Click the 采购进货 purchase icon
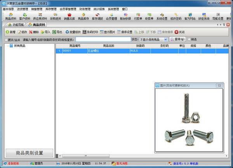Viewport: 233px width, 168px height. click(56, 16)
